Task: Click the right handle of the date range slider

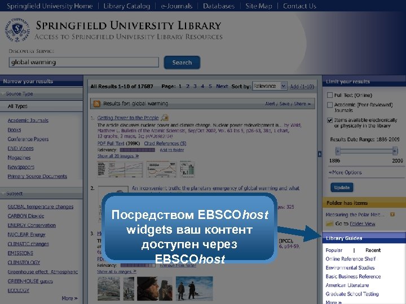Action: (x=395, y=151)
